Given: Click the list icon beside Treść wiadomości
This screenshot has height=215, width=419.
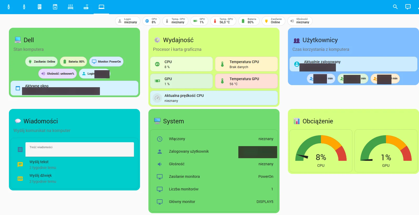Looking at the screenshot, I should pos(20,150).
